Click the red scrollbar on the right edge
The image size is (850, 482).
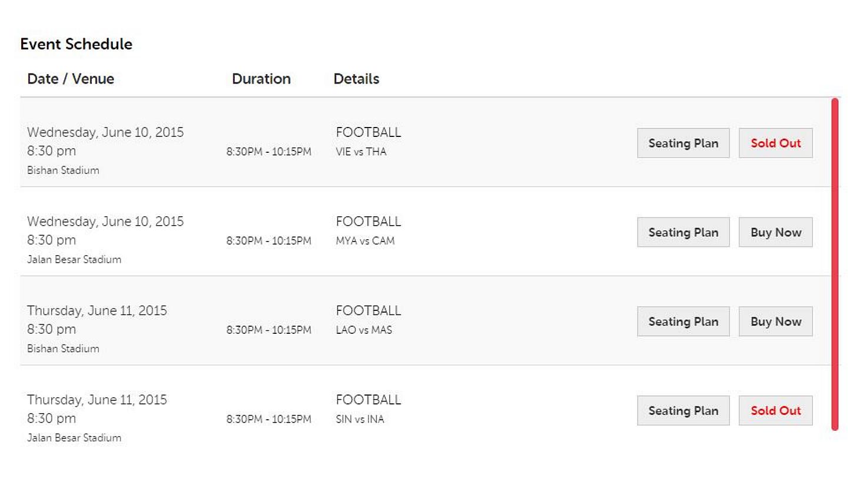(836, 265)
